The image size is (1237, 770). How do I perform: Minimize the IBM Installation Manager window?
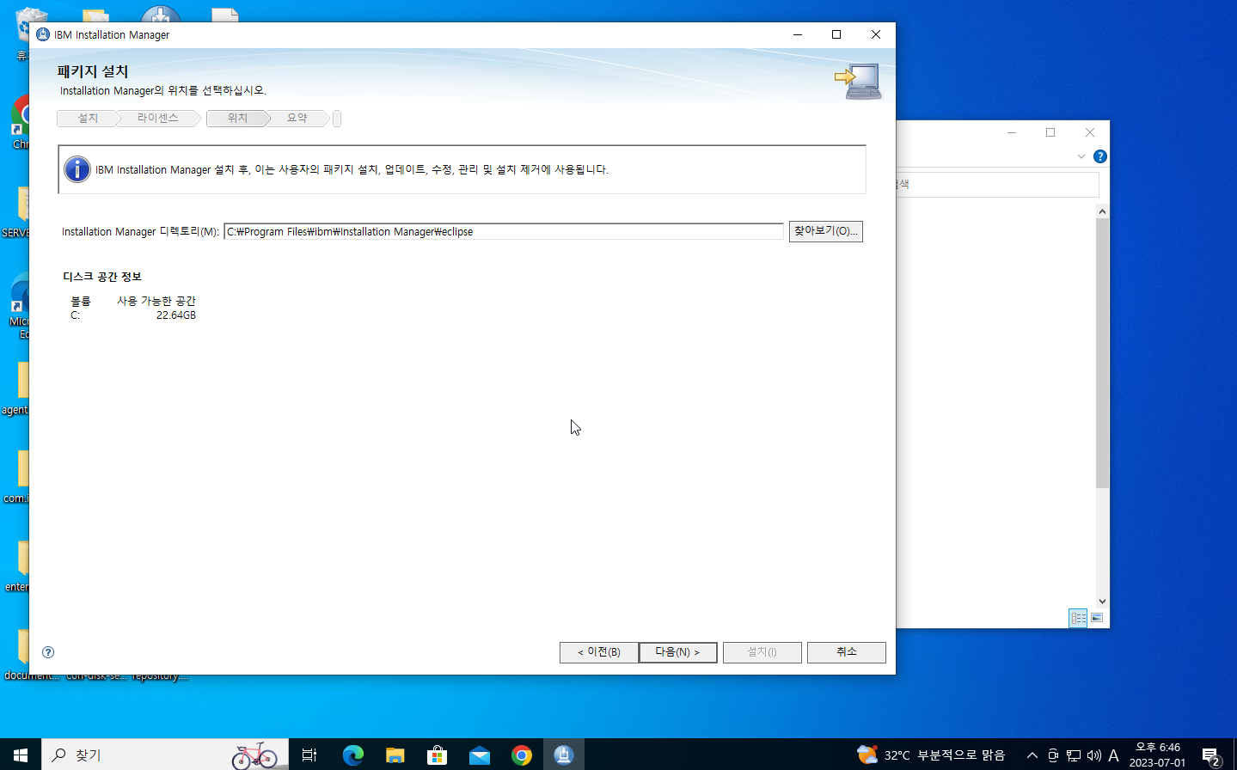[798, 34]
